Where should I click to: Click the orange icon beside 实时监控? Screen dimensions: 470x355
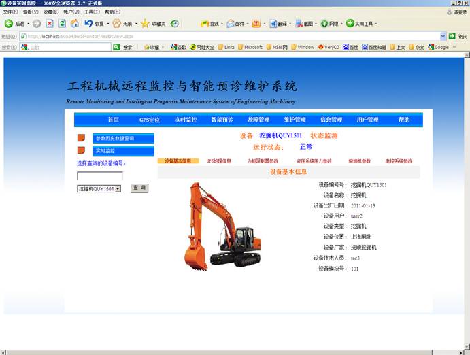pyautogui.click(x=81, y=150)
